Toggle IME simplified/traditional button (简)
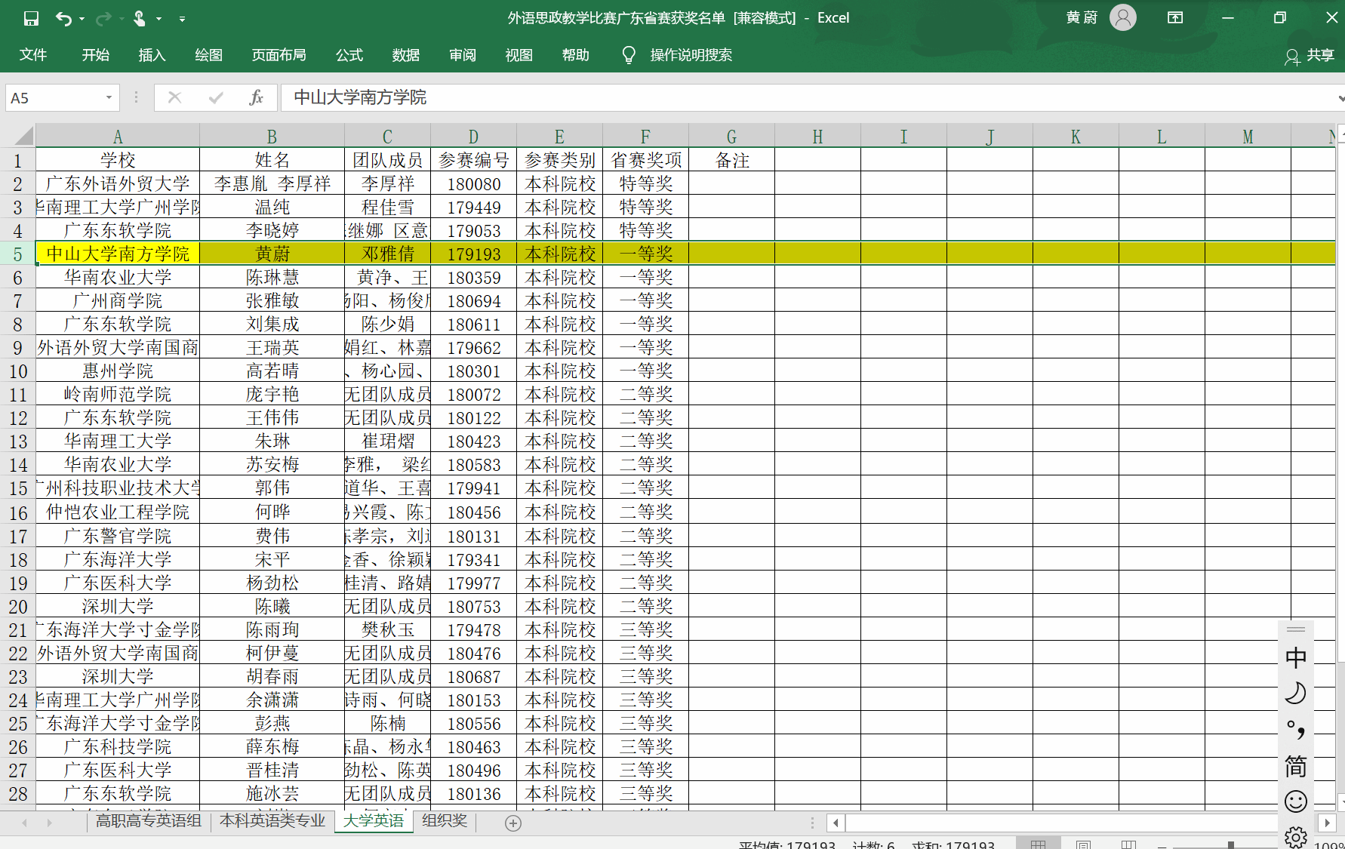 click(1296, 766)
